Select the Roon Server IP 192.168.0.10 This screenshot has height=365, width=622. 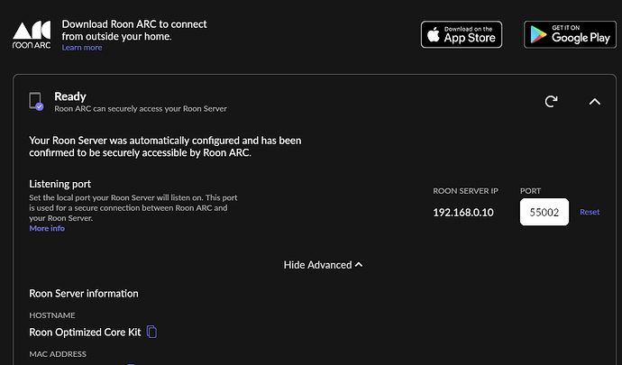(463, 213)
